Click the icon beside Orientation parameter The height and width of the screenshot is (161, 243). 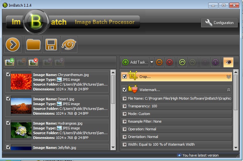[124, 137]
